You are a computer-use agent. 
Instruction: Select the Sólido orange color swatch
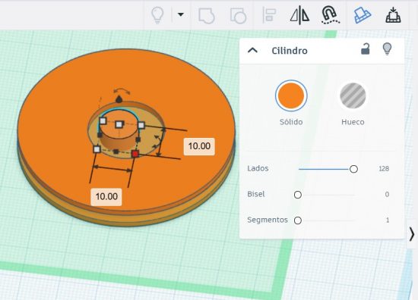(x=291, y=95)
